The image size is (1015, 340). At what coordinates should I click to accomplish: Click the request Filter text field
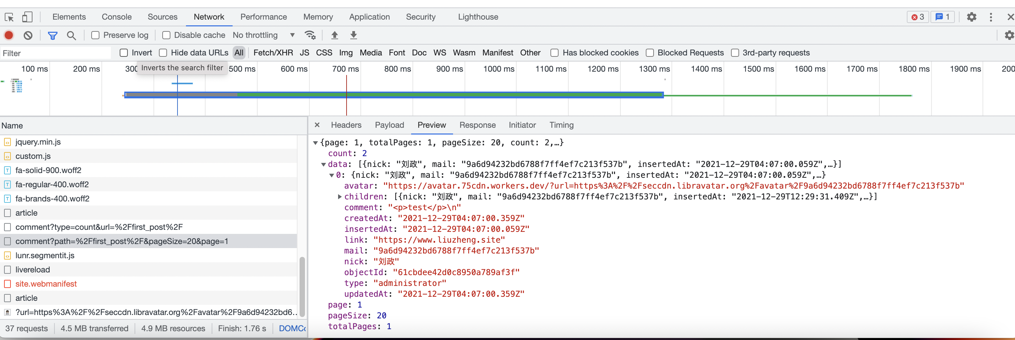click(55, 53)
